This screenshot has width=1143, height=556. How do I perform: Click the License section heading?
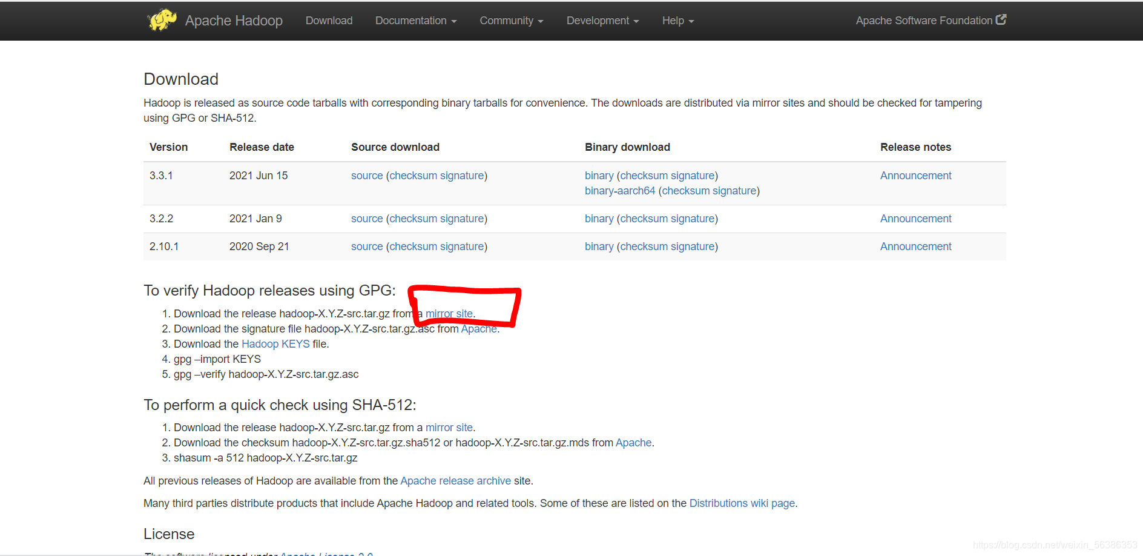point(169,534)
